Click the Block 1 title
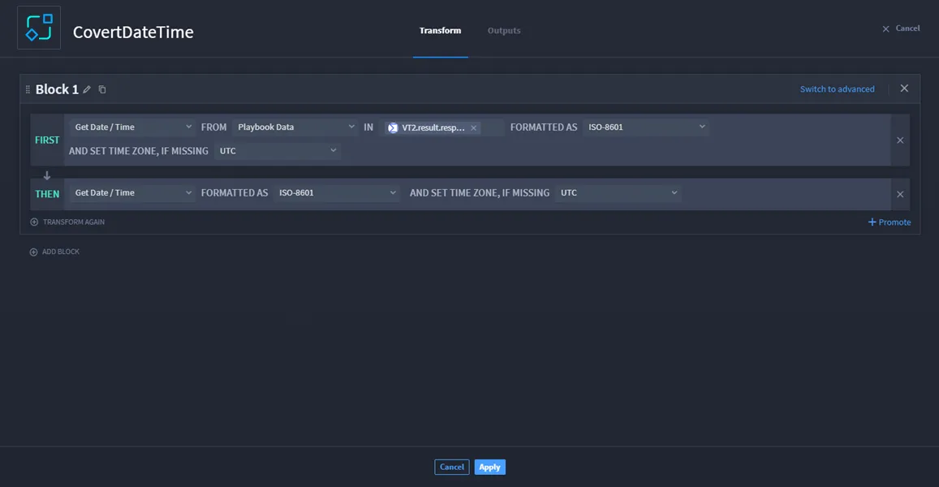Image resolution: width=939 pixels, height=487 pixels. click(x=57, y=89)
